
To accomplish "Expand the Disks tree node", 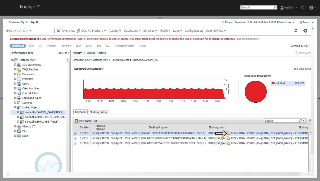I will pos(15,136).
